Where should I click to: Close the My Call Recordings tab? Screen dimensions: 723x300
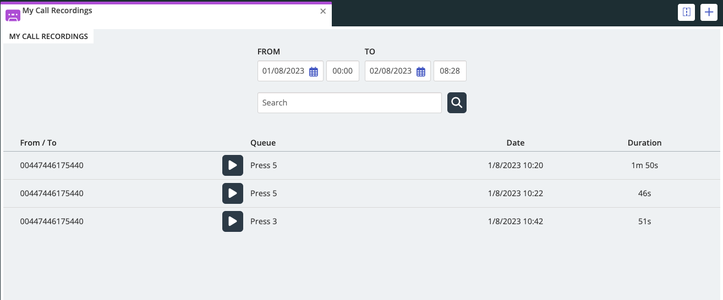click(x=323, y=11)
